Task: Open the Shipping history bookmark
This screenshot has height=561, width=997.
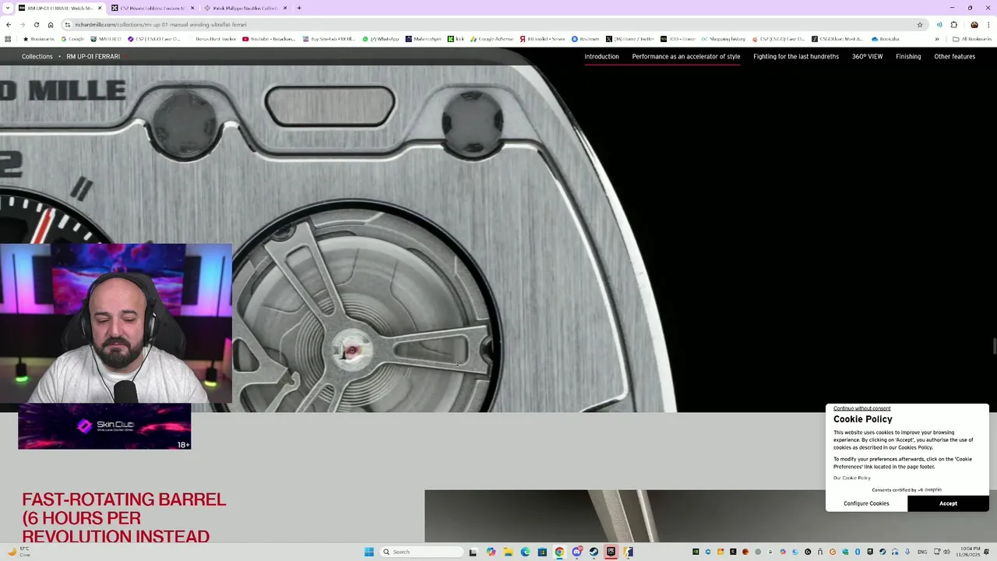Action: (724, 39)
